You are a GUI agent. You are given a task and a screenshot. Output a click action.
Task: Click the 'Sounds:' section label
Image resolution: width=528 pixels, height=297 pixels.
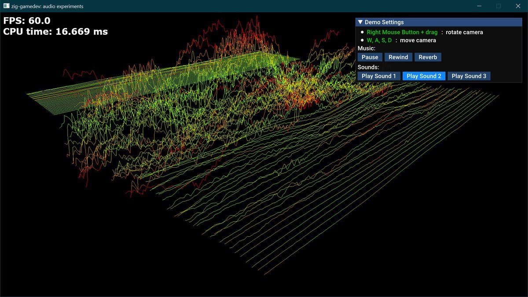coord(368,67)
